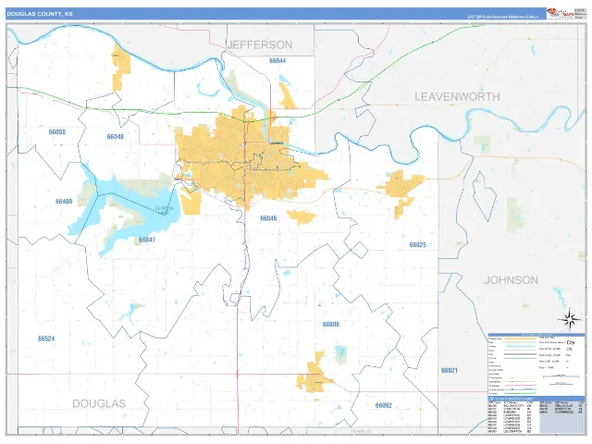This screenshot has width=592, height=444.
Task: Click the publisher logo in the title bar
Action: pyautogui.click(x=561, y=14)
